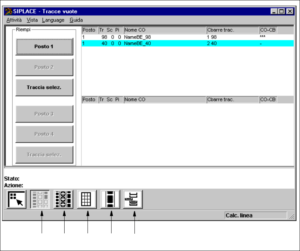The width and height of the screenshot is (300, 251).
Task: Click the plain grid table icon
Action: [x=87, y=199]
